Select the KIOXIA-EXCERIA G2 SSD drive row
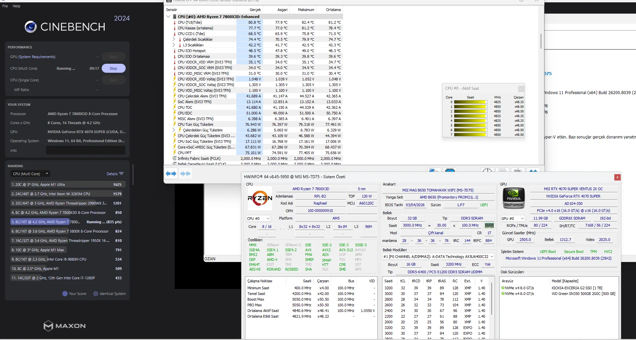The image size is (636, 340). (x=559, y=288)
